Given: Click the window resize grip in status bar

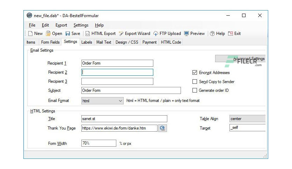Looking at the screenshot, I should click(x=265, y=156).
